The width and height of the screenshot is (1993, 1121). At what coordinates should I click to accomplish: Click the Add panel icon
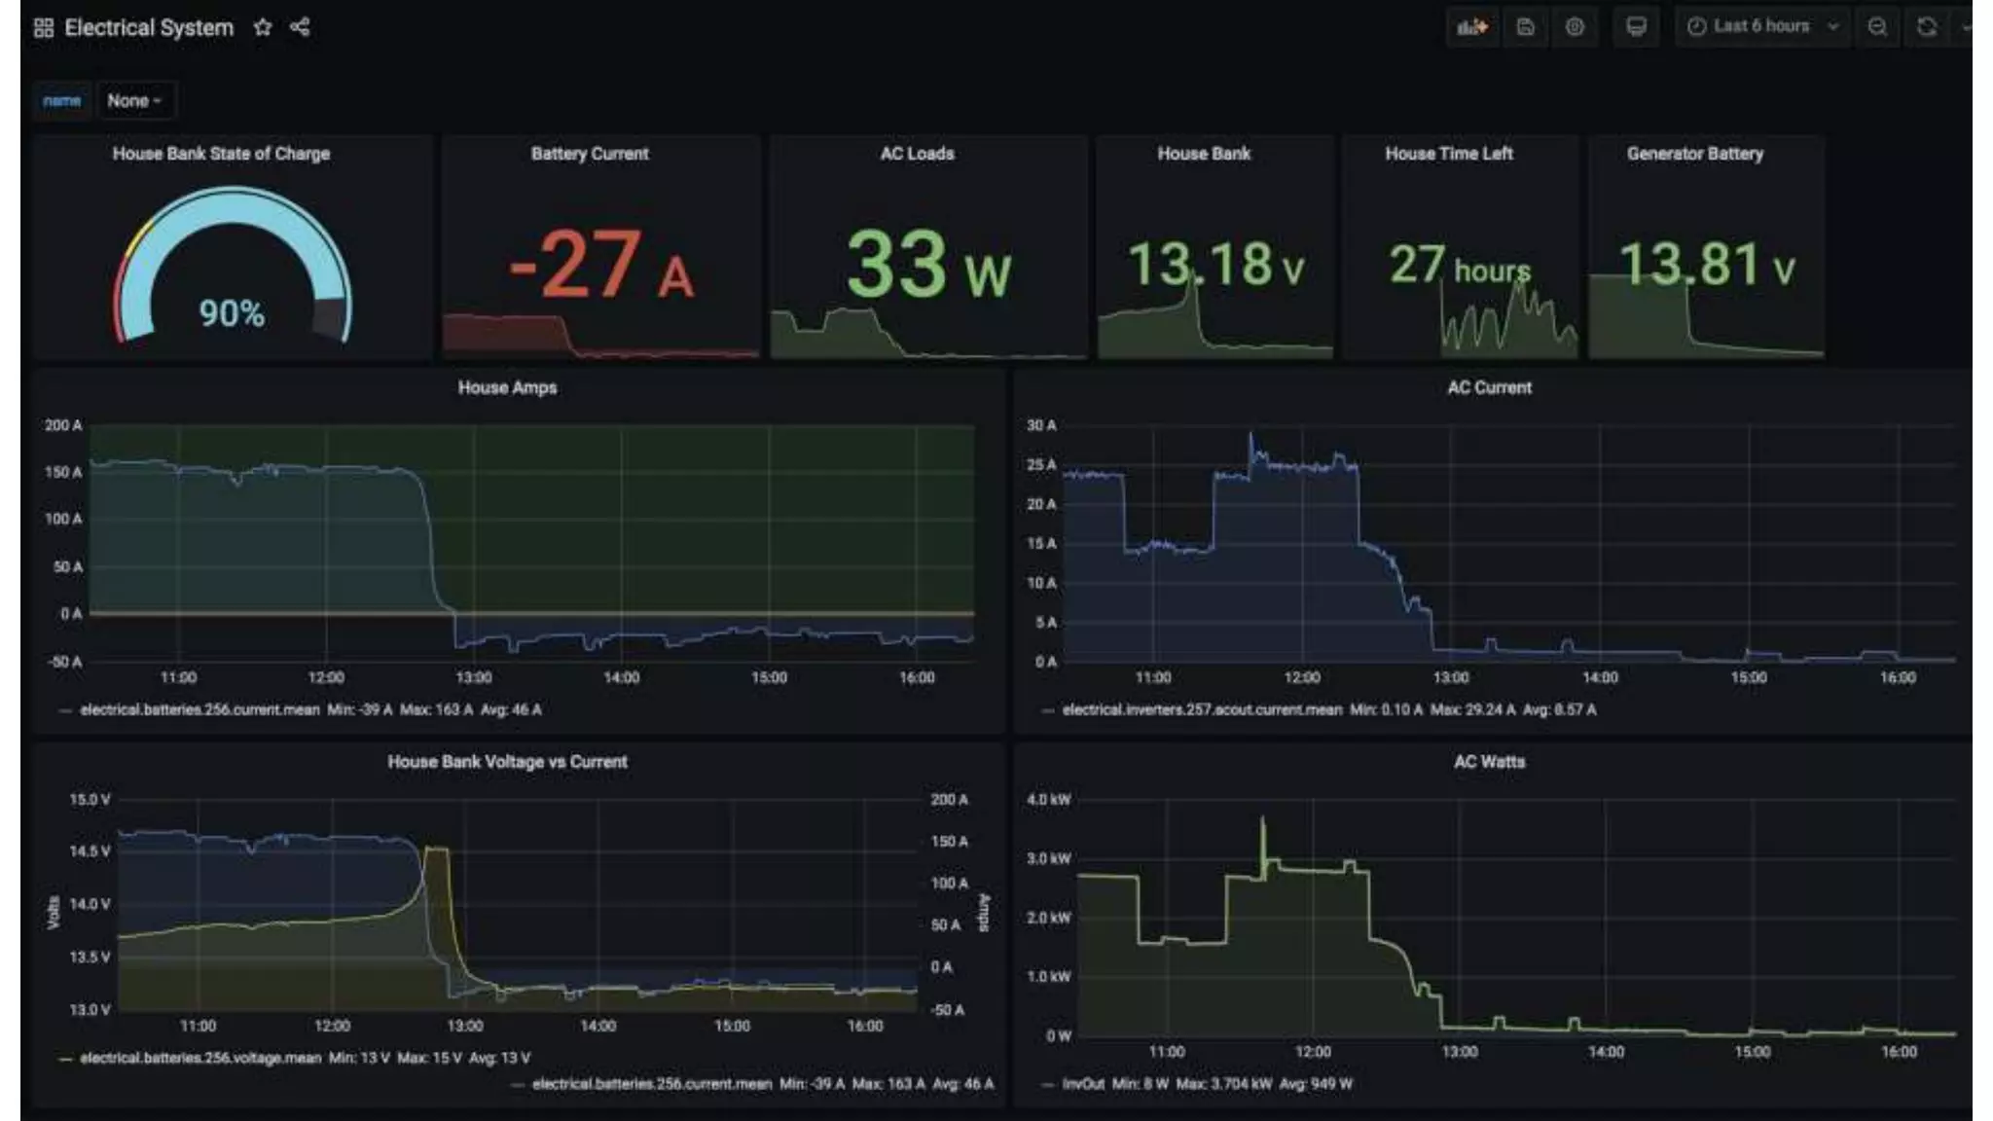coord(1471,27)
